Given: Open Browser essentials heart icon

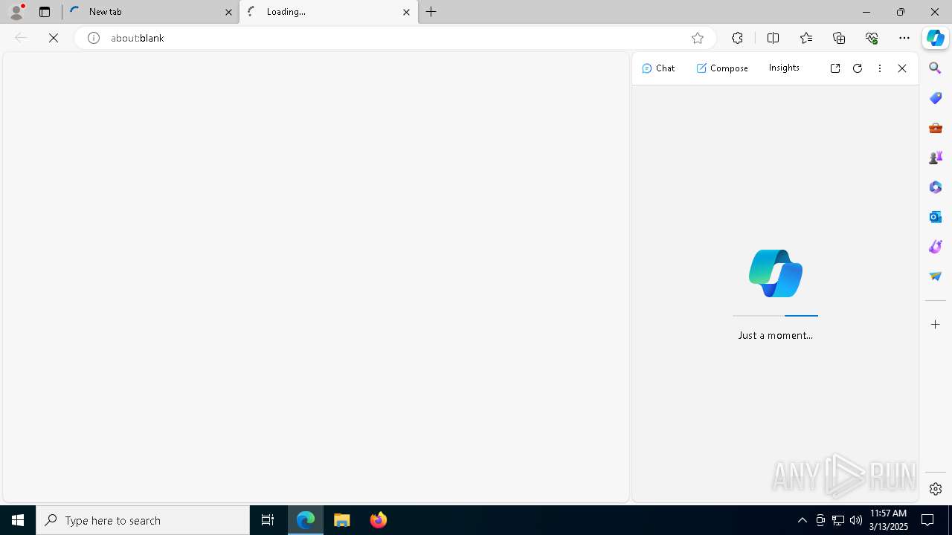Looking at the screenshot, I should click(x=872, y=38).
